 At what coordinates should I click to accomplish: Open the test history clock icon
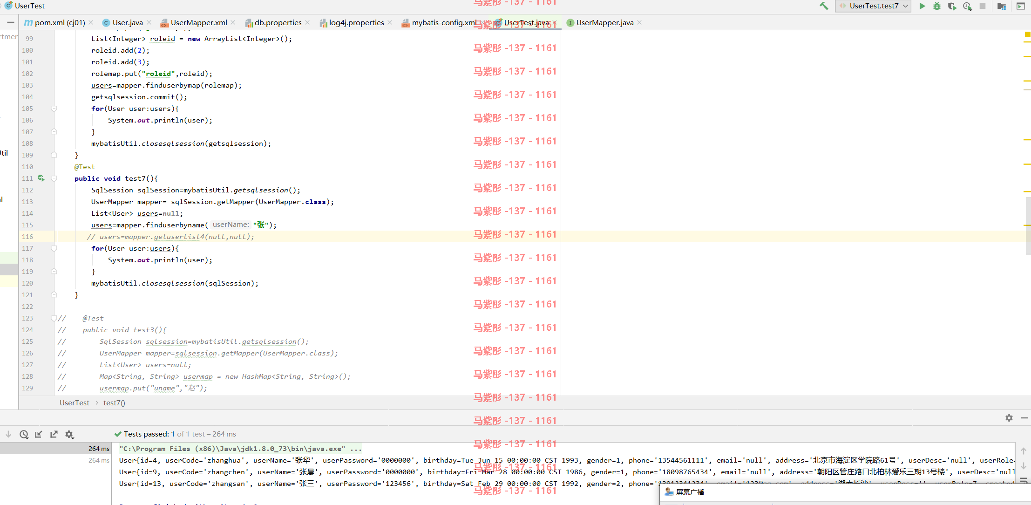click(x=24, y=434)
